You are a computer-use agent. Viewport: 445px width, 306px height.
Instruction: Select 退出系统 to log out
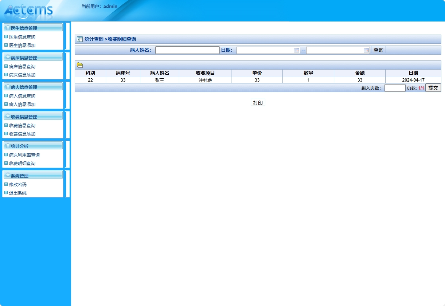[x=18, y=193]
